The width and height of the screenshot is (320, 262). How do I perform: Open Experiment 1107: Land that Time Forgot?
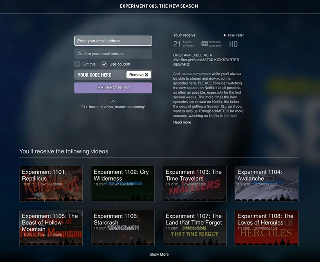pos(195,228)
